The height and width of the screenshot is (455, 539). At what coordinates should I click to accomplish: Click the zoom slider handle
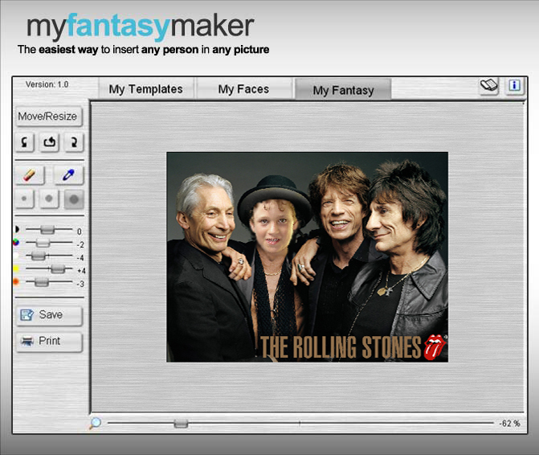pyautogui.click(x=181, y=424)
